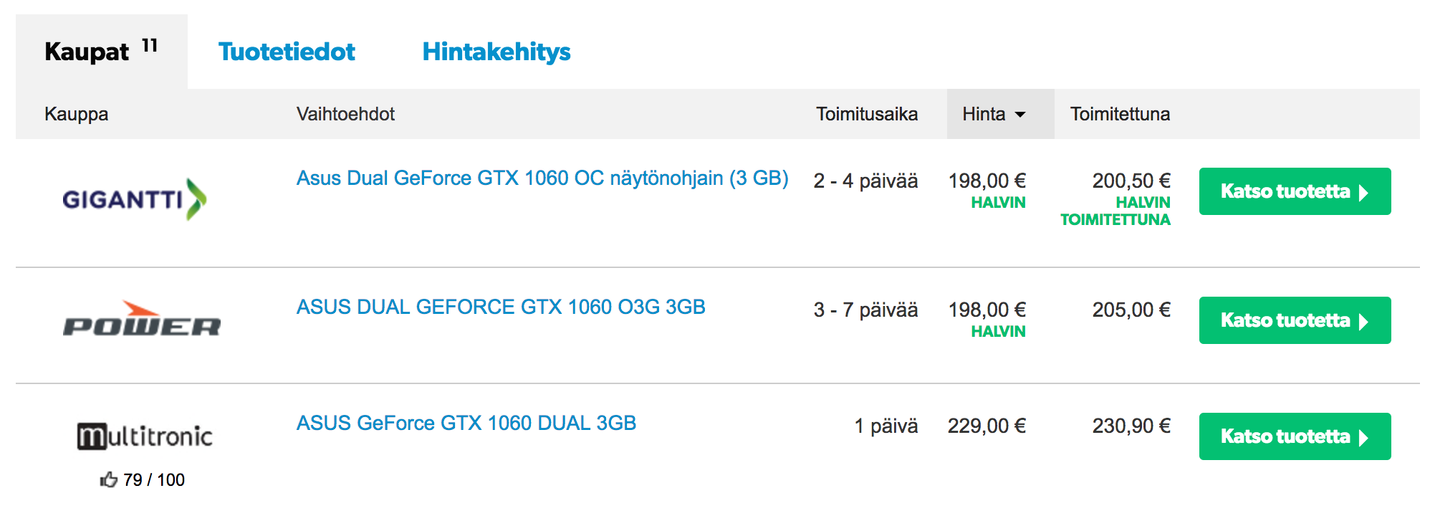This screenshot has height=526, width=1430.
Task: Click the 79 / 100 Multitronic rating score
Action: coord(154,479)
